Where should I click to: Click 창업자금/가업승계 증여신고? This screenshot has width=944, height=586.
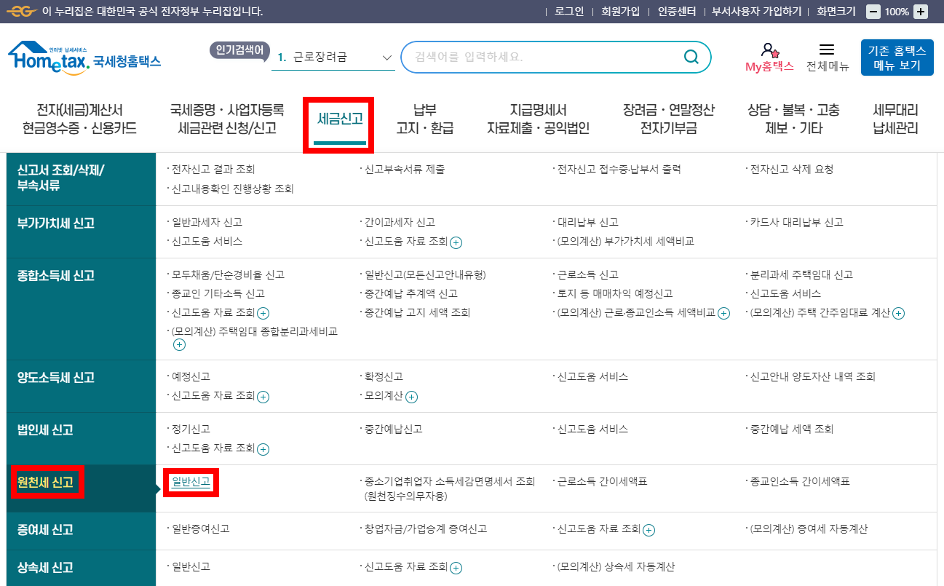426,529
